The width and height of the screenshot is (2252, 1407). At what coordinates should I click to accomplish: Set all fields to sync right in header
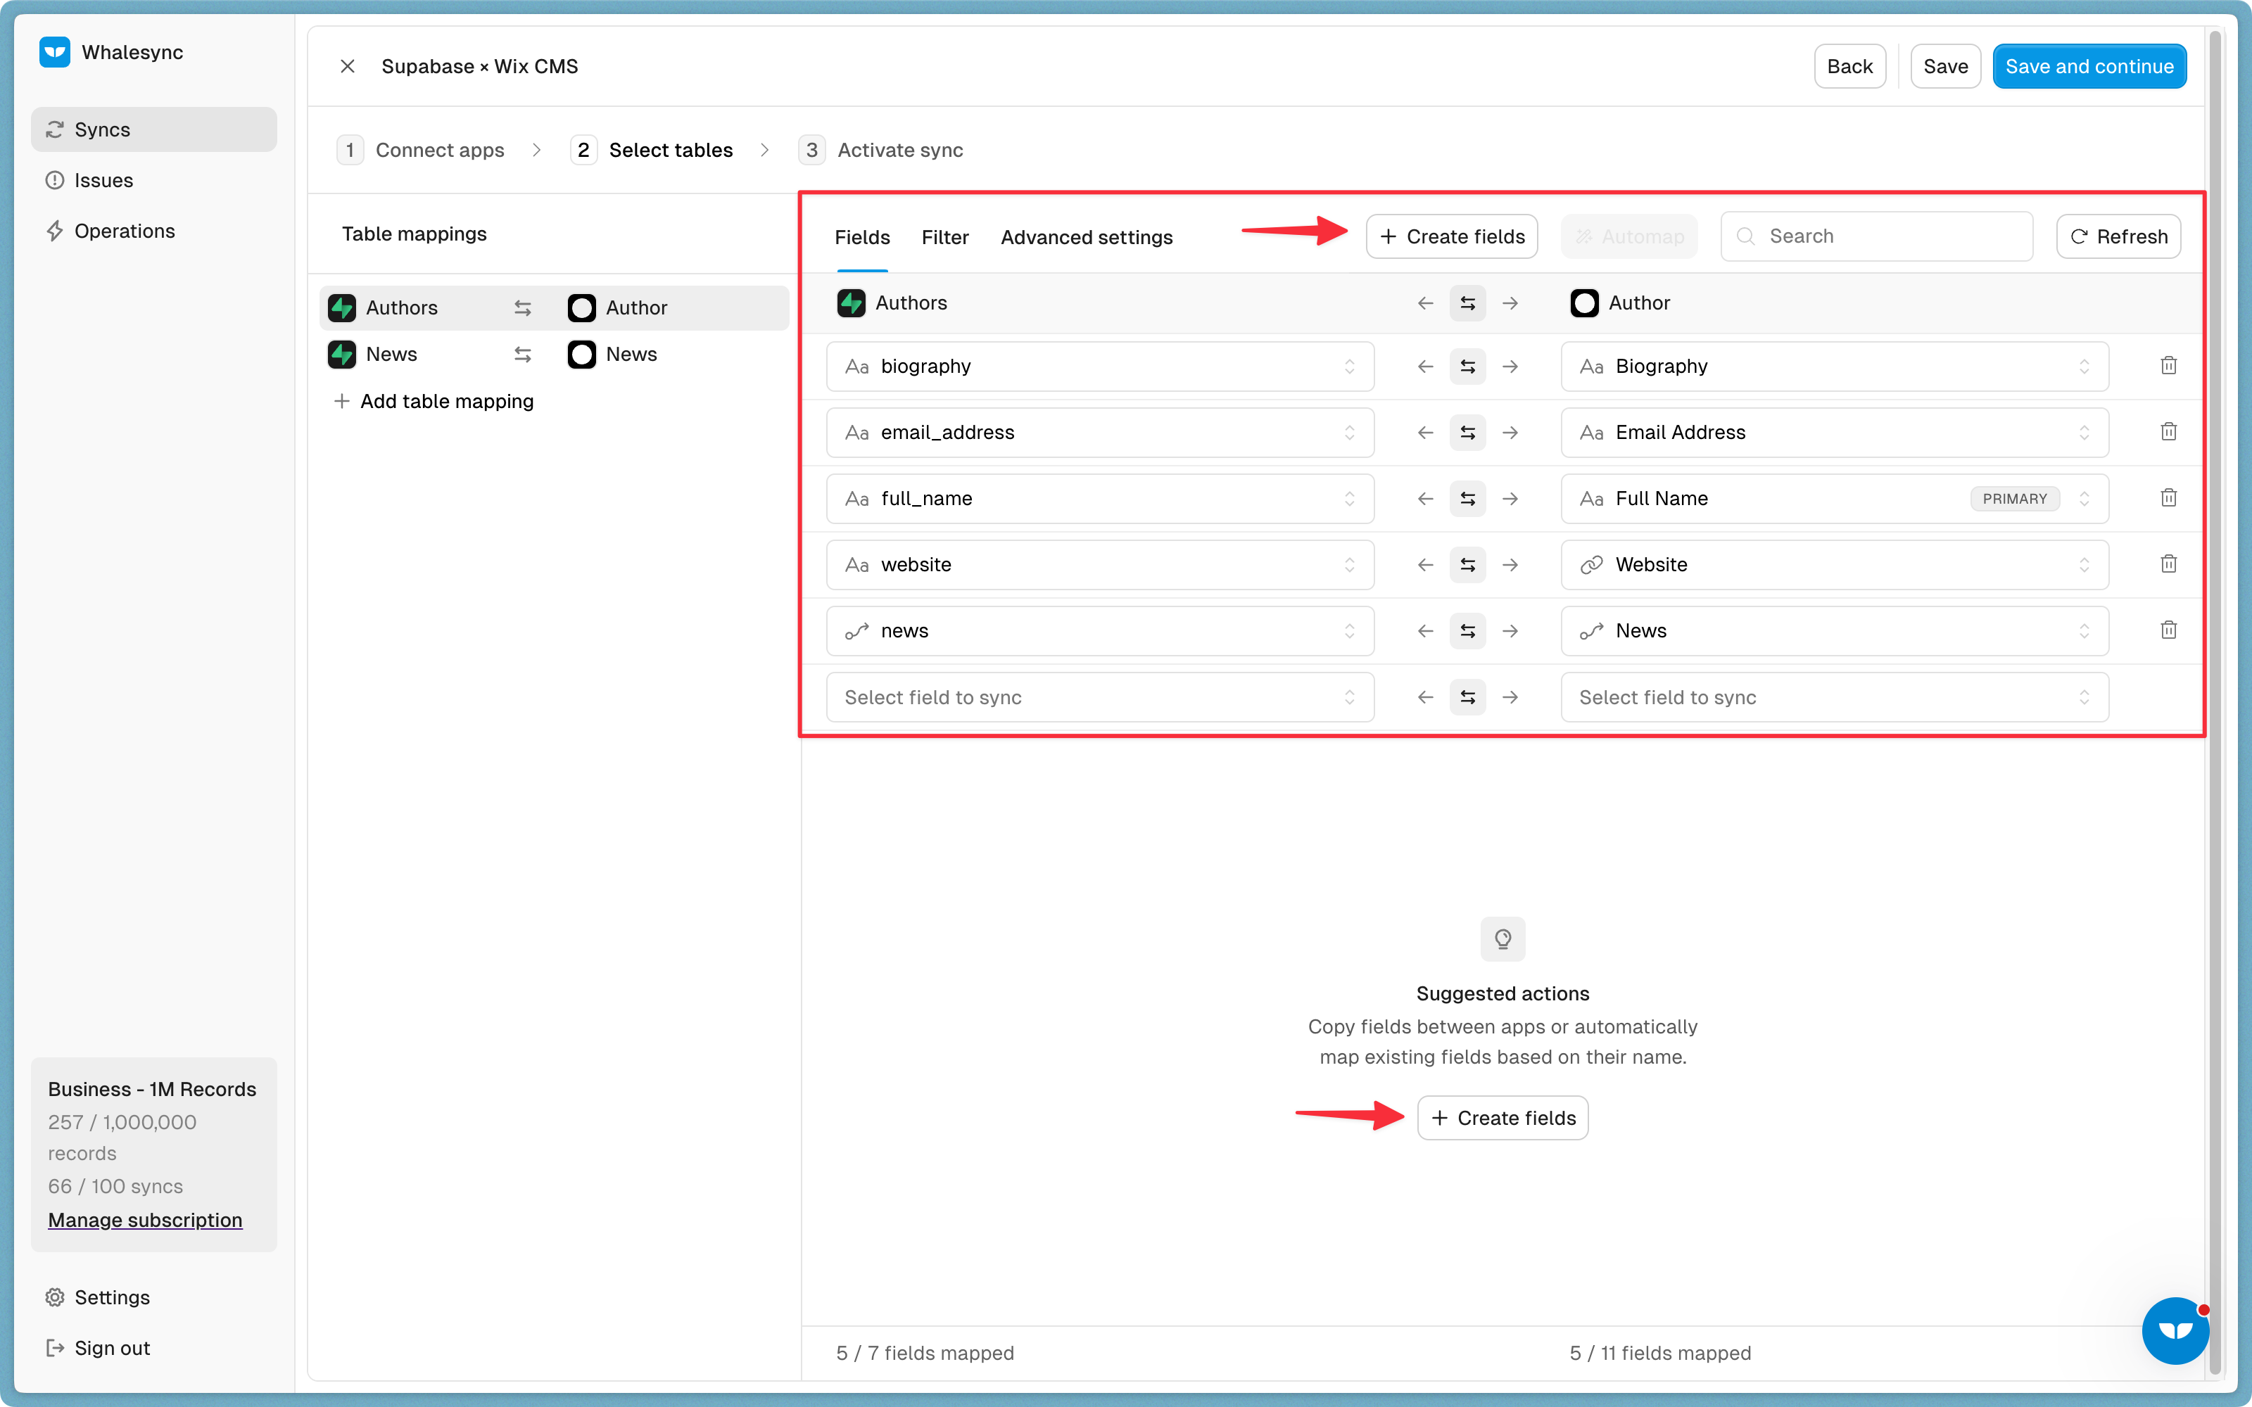[1510, 303]
